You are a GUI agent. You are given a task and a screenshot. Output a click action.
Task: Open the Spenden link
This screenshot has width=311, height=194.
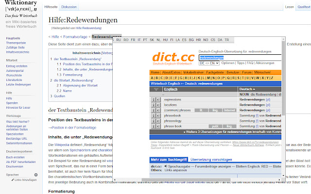(12, 103)
